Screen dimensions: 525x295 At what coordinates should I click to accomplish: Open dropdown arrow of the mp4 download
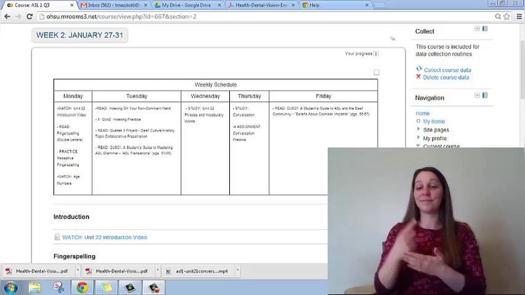click(237, 270)
